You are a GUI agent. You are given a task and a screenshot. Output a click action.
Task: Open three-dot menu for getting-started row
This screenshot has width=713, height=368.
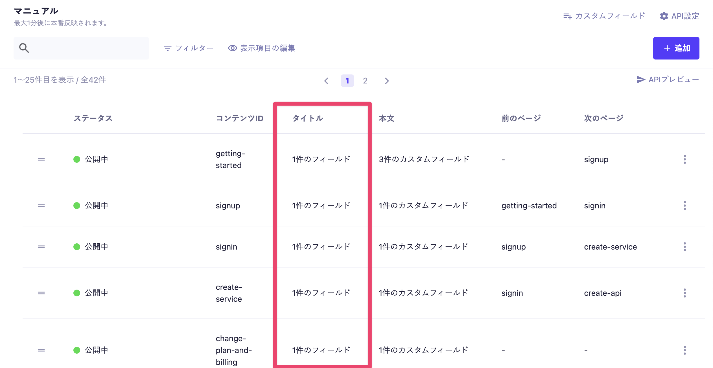(684, 159)
